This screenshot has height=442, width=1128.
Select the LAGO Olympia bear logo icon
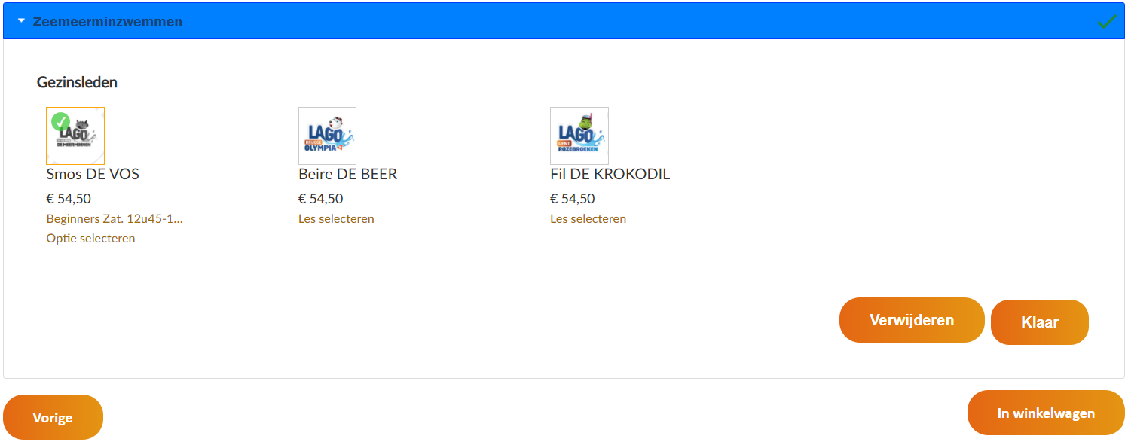(327, 136)
